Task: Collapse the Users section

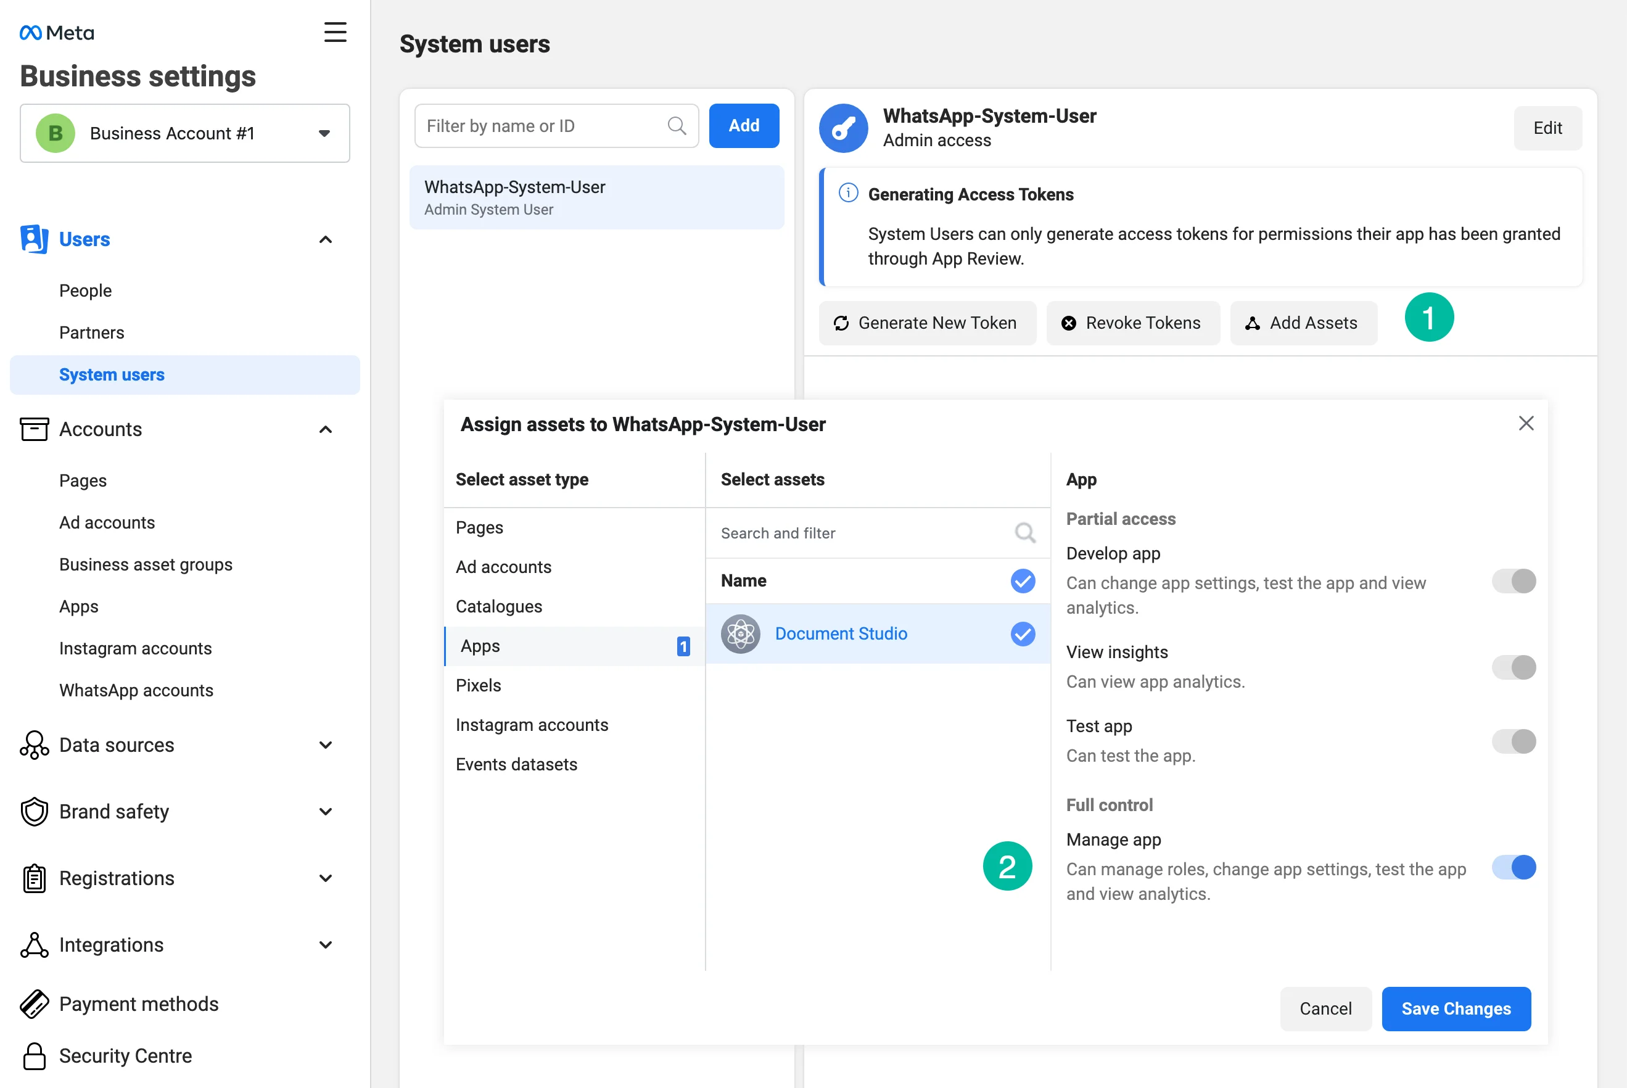Action: [326, 239]
